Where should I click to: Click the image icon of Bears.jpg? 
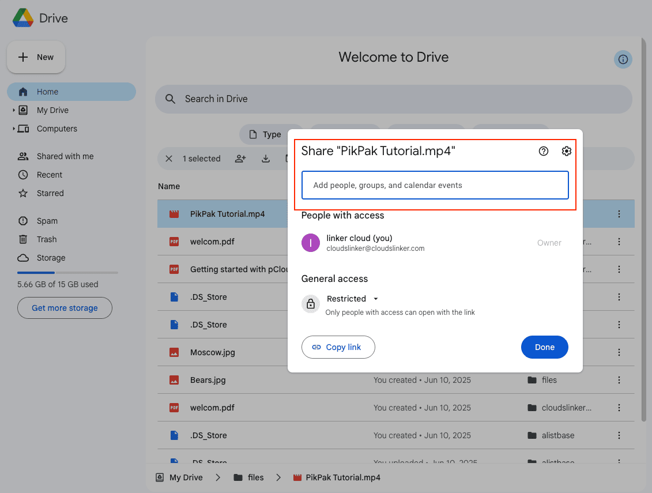(174, 380)
